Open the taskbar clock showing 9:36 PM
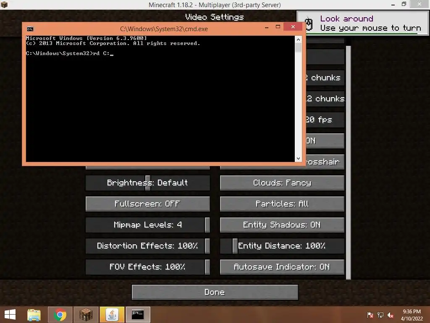Screen dimensions: 430x323 pyautogui.click(x=412, y=315)
